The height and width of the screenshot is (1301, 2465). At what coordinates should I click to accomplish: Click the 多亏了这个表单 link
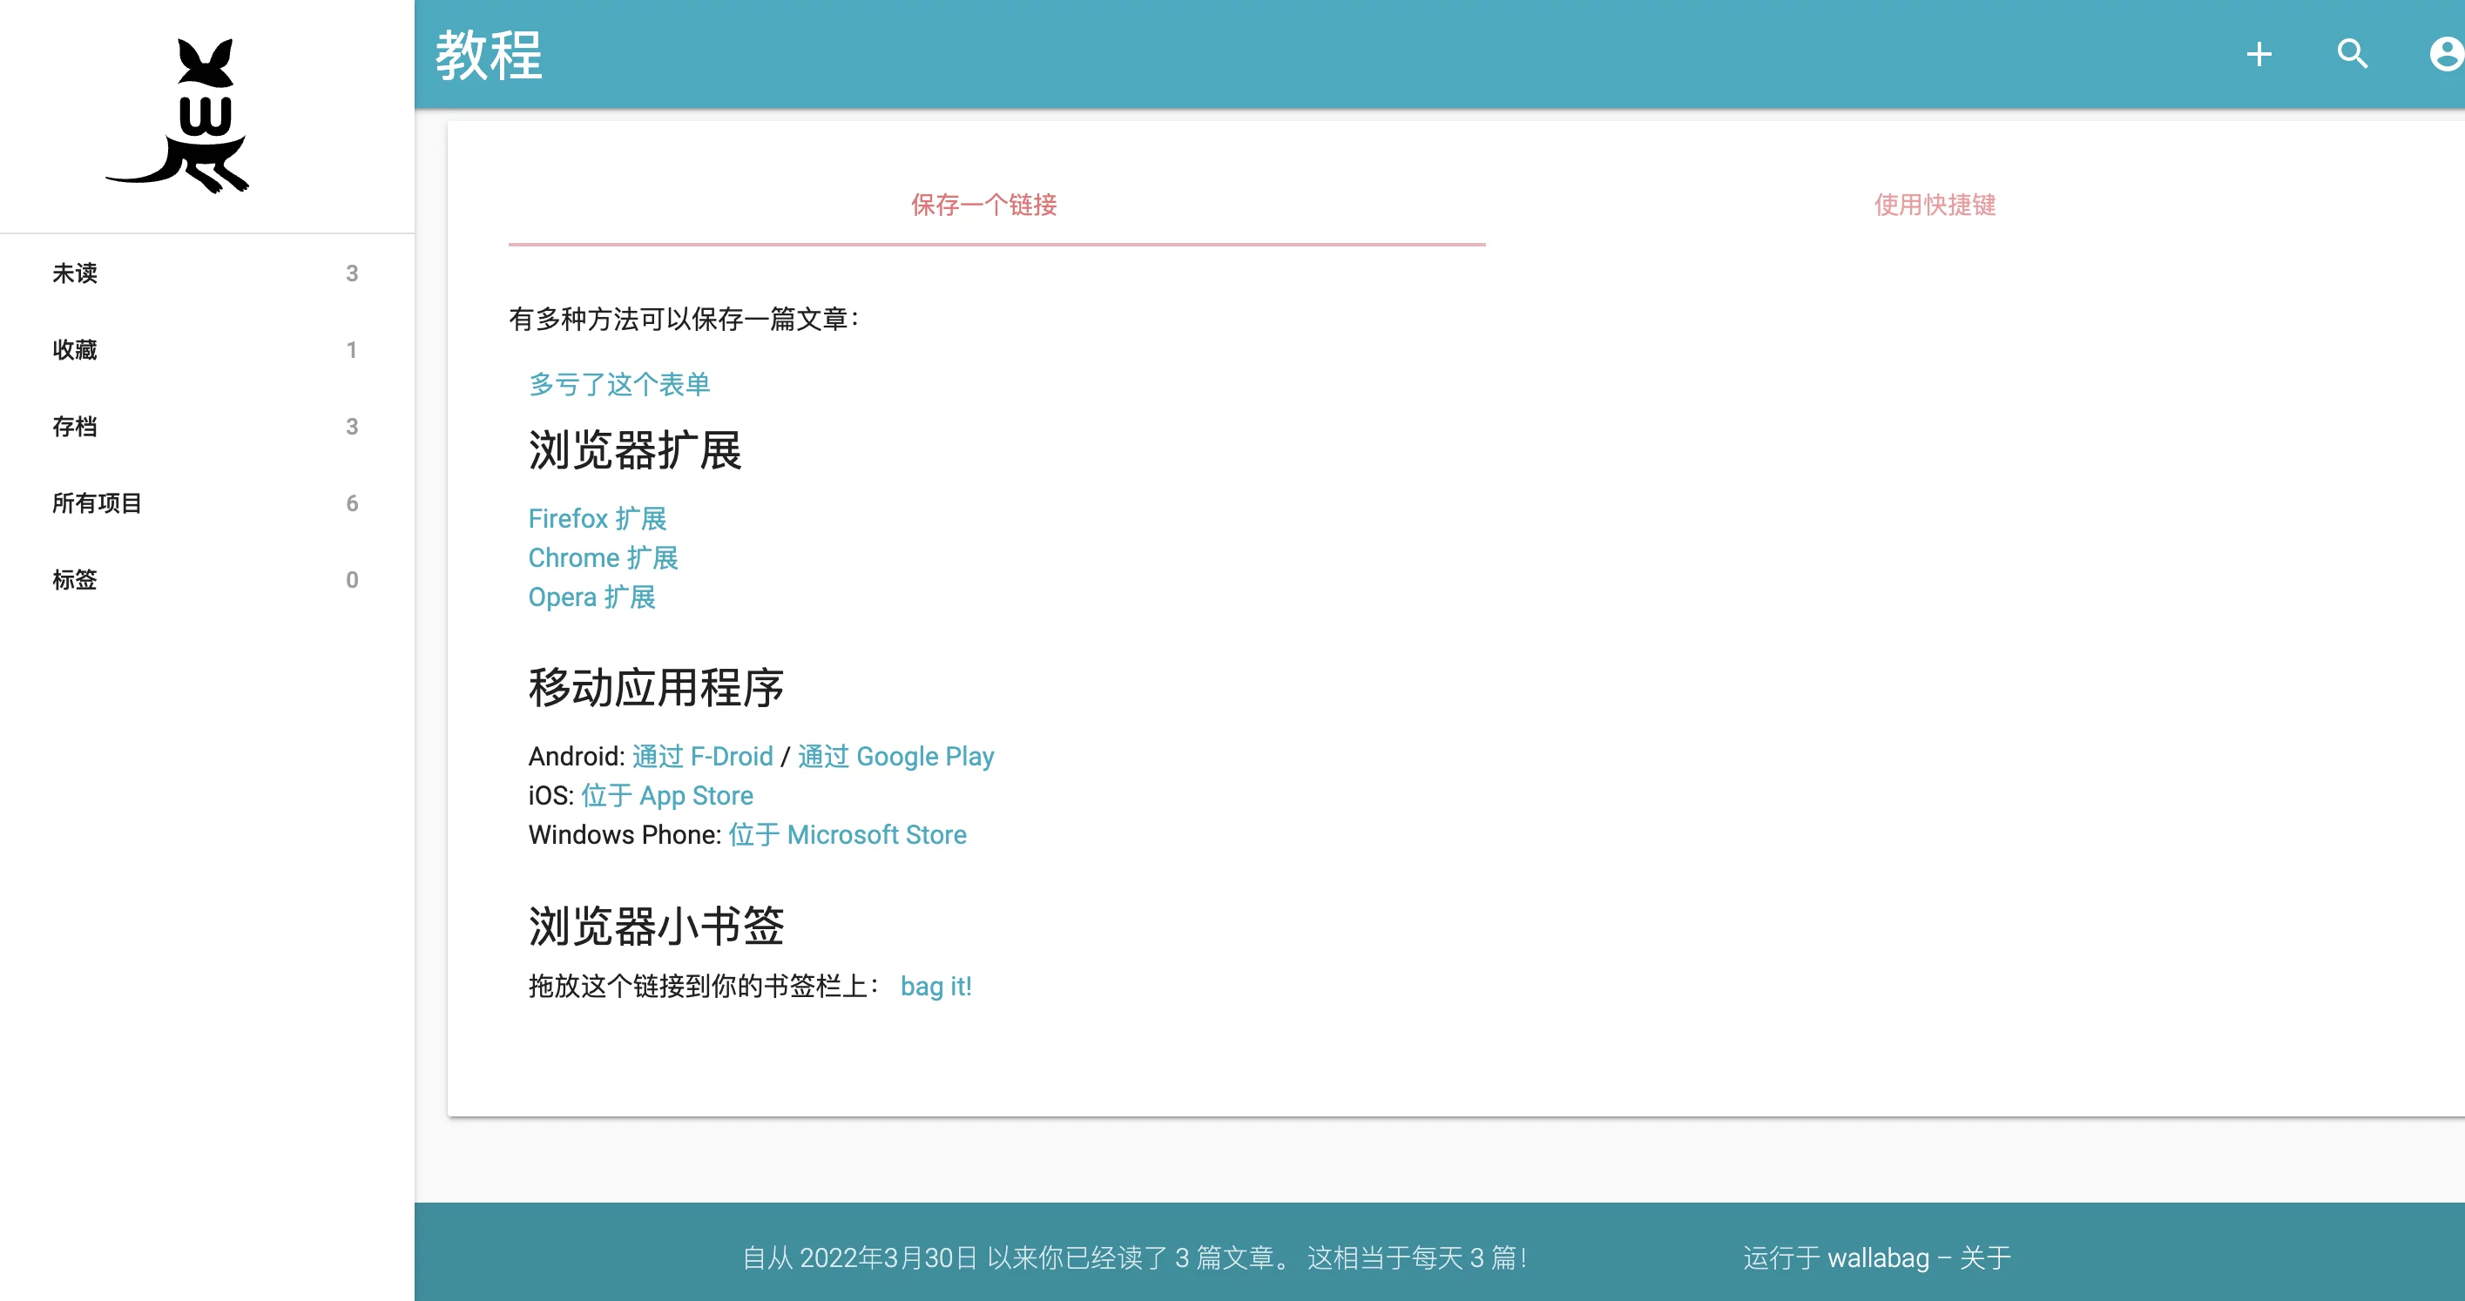point(619,385)
